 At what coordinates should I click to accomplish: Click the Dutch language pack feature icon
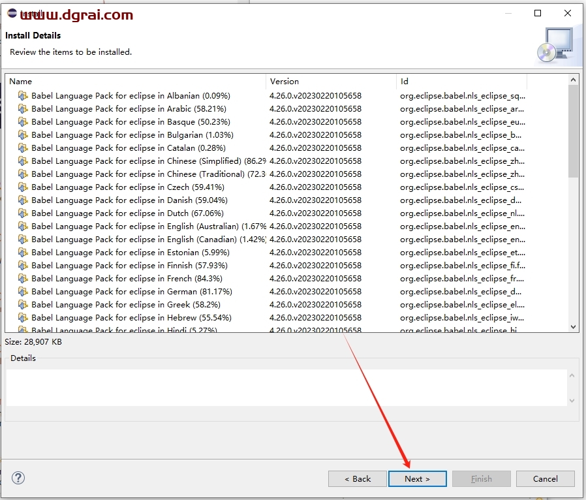23,213
